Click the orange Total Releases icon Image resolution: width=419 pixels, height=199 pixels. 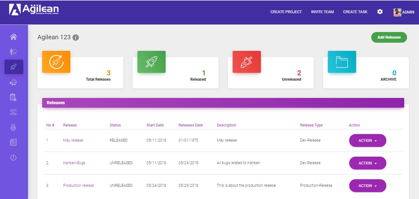click(56, 62)
